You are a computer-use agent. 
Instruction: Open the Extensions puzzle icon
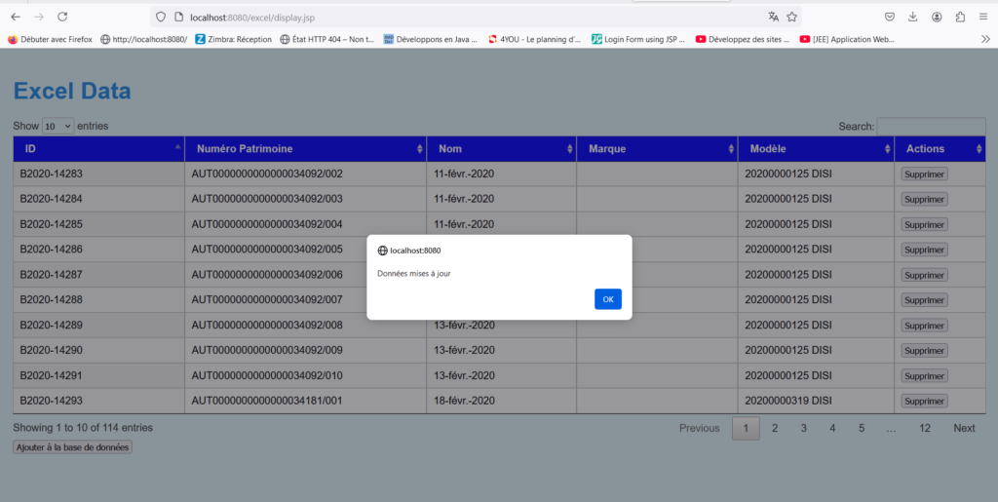click(960, 17)
